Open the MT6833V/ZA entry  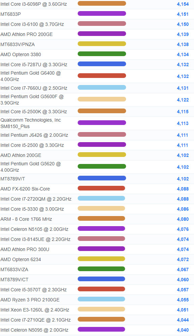tap(14, 269)
